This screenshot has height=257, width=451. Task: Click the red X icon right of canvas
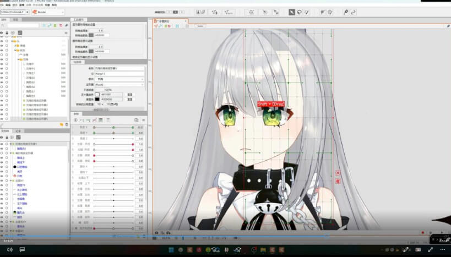click(338, 173)
